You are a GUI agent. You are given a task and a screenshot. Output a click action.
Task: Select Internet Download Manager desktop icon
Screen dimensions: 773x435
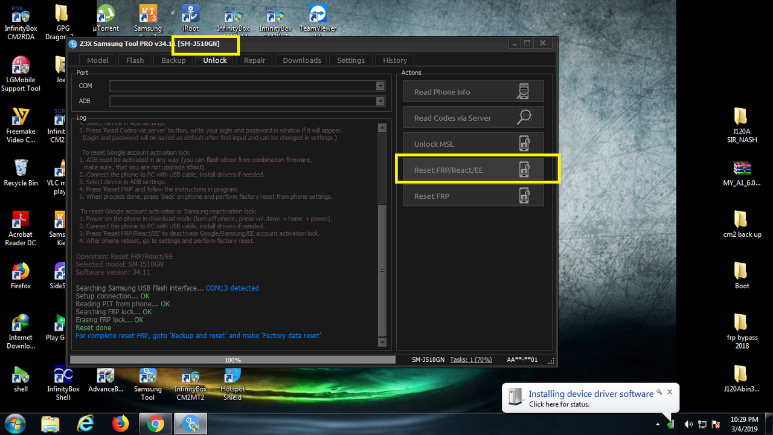click(21, 332)
